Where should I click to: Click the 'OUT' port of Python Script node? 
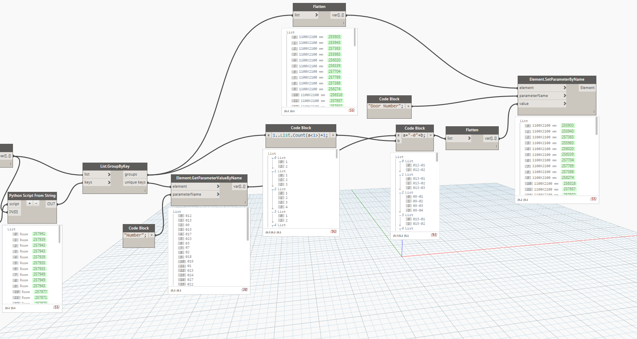51,204
